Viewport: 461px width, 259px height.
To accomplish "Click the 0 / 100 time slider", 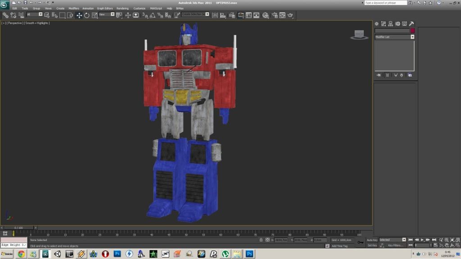I will (18, 228).
